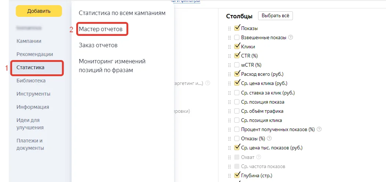The image size is (386, 182).
Task: Check Ср. позиция показа column
Action: click(x=237, y=102)
